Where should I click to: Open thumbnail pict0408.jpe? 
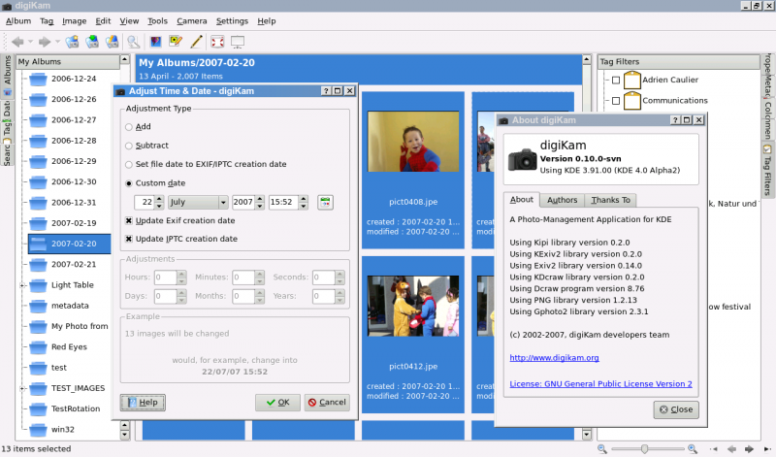[x=413, y=141]
